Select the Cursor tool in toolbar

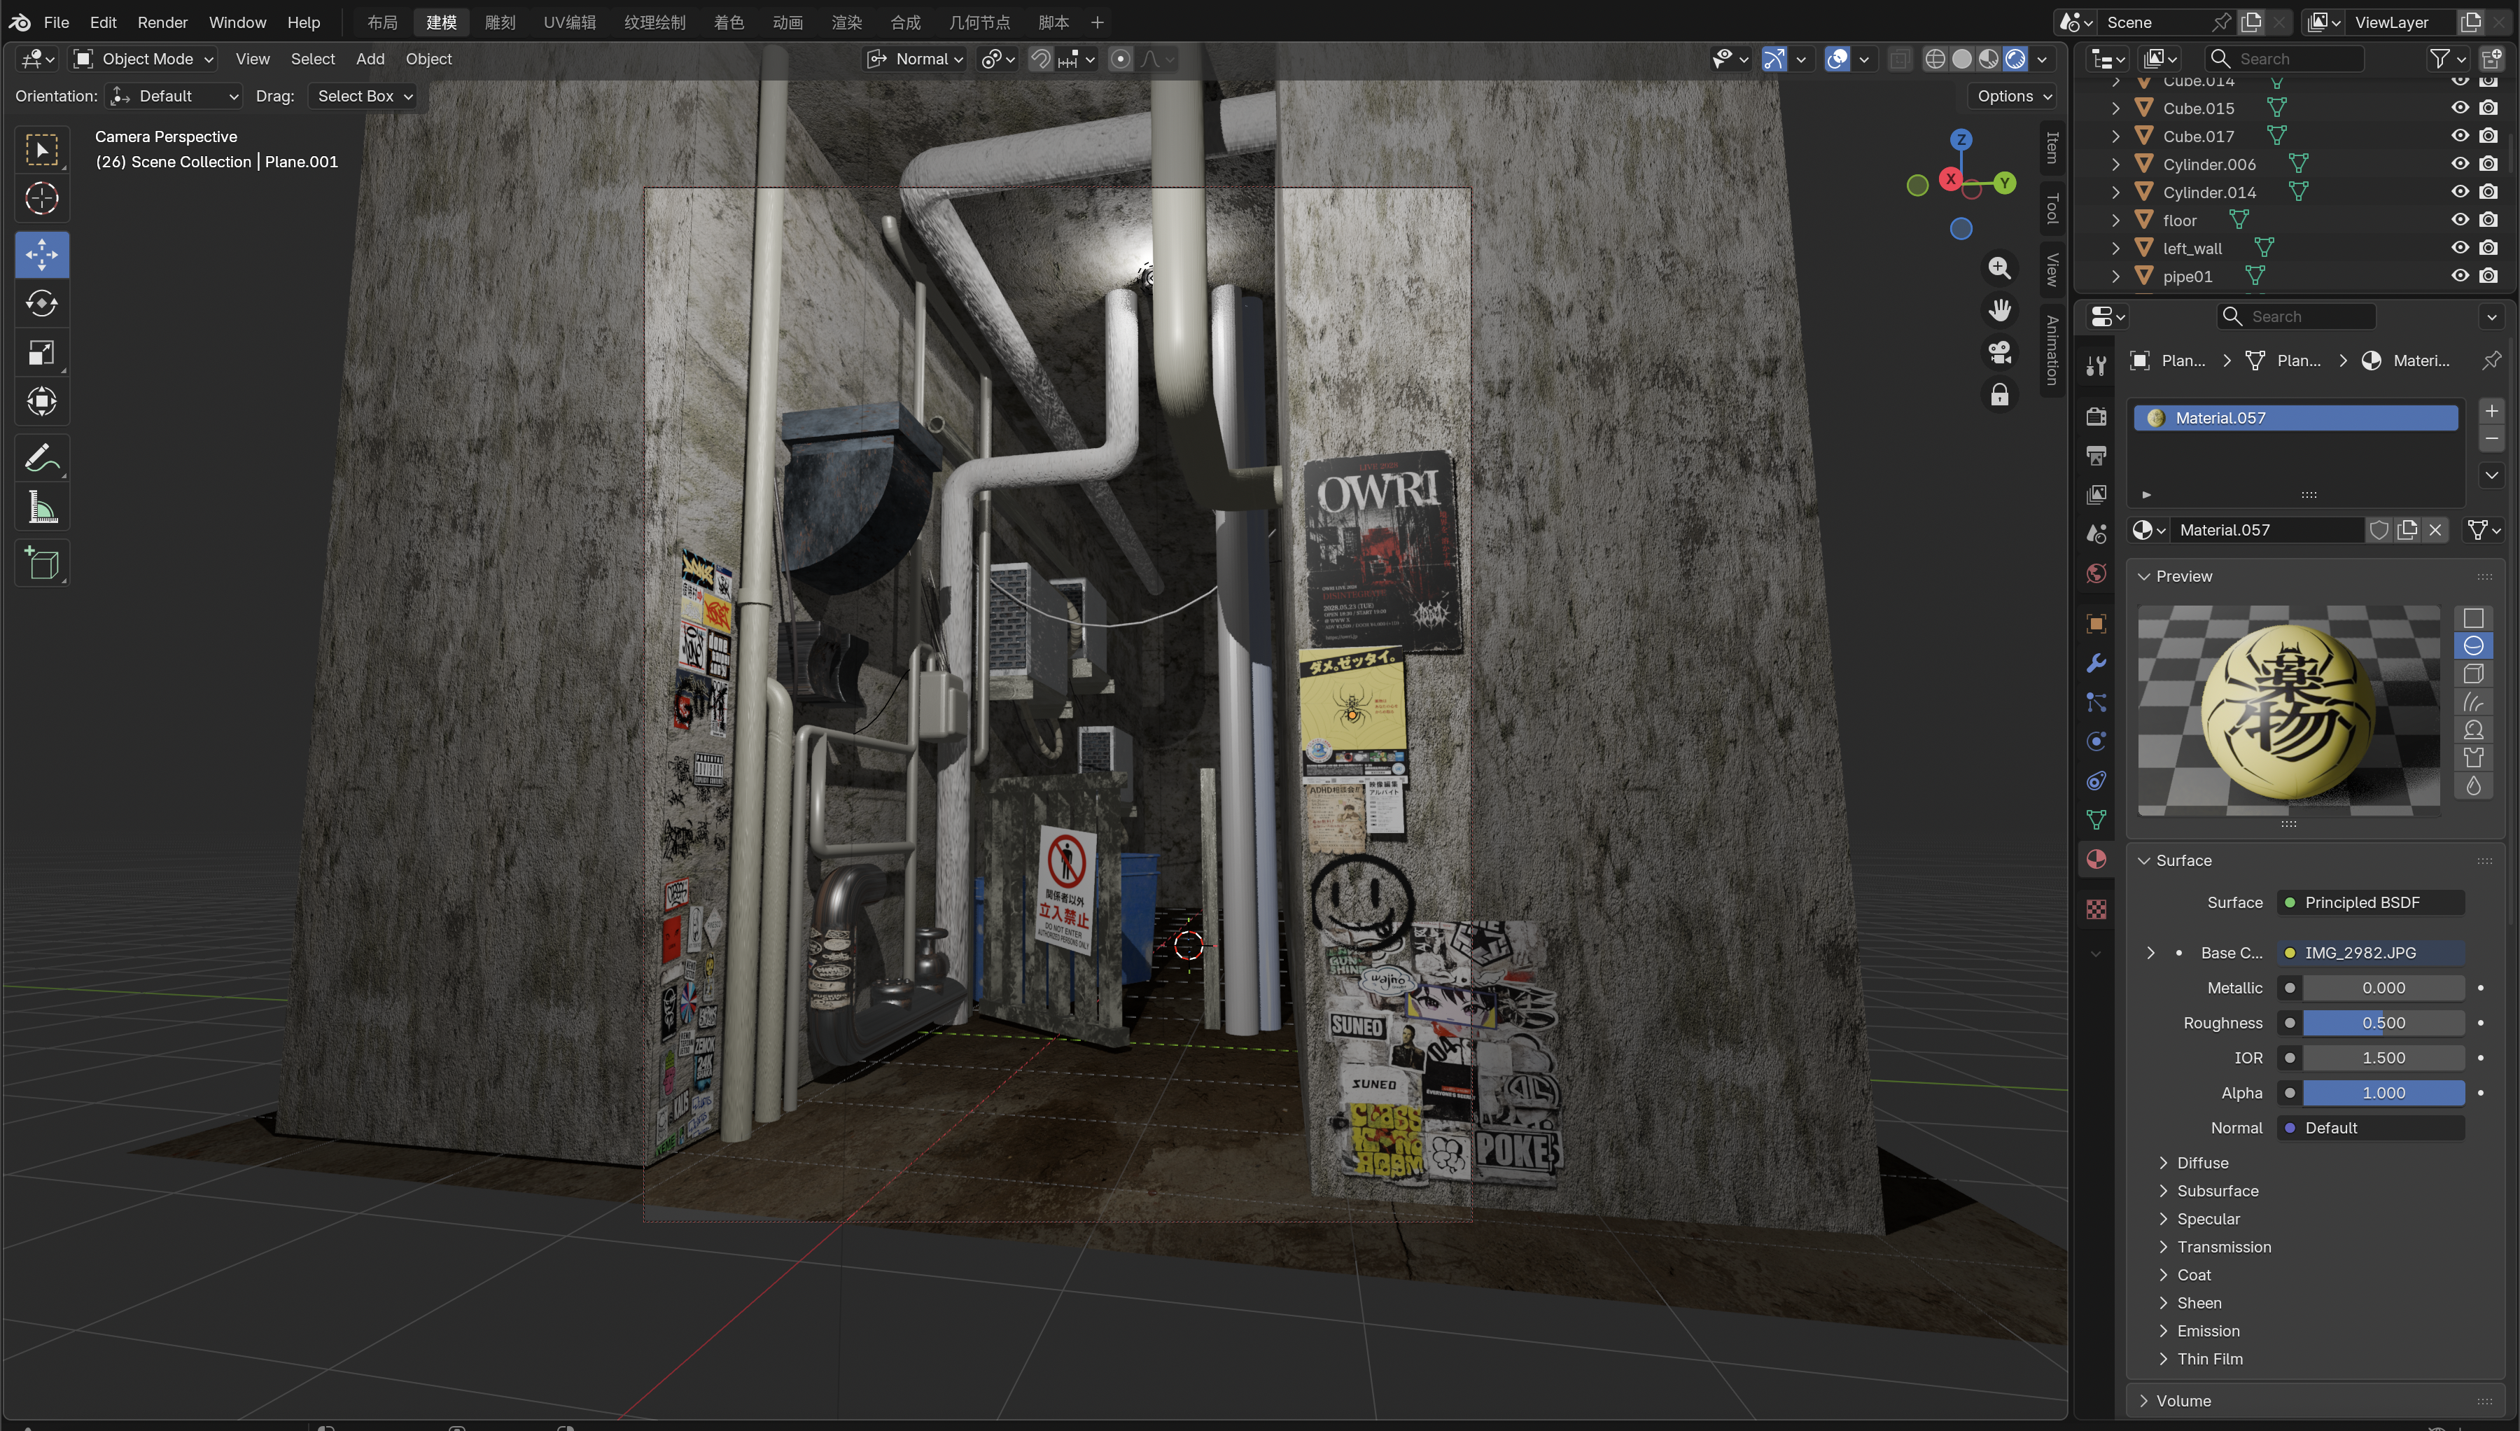click(41, 199)
